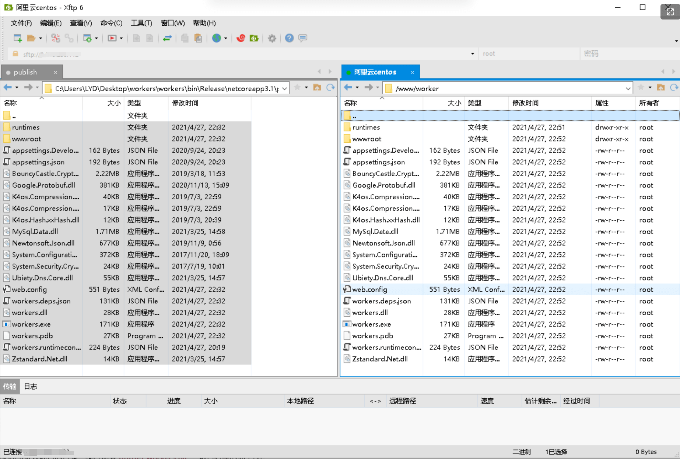The height and width of the screenshot is (459, 680).
Task: Open the 编辑(E) menu
Action: point(50,23)
